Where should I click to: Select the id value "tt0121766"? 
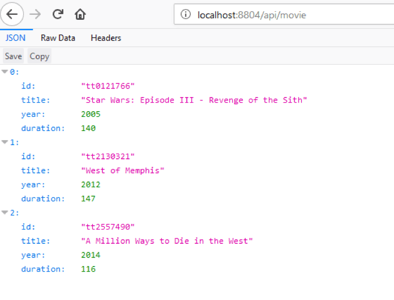tap(108, 86)
